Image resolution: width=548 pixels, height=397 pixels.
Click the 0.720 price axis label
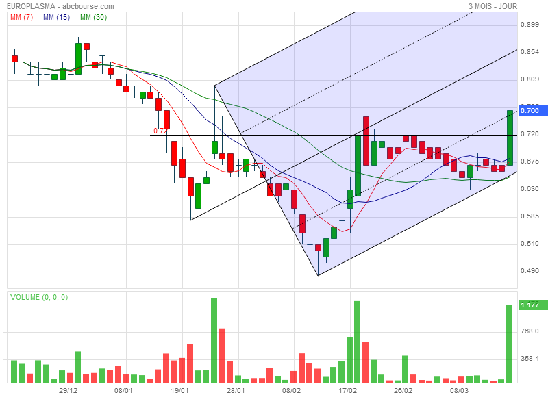tap(530, 134)
